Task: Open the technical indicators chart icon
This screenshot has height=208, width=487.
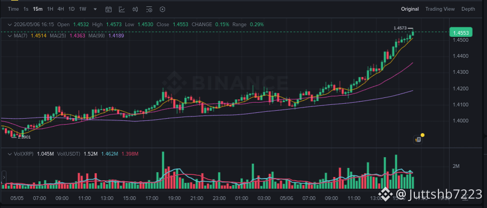Action: [x=122, y=9]
